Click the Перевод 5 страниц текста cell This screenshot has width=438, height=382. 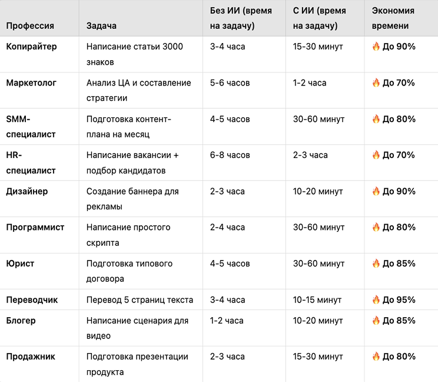point(140,299)
